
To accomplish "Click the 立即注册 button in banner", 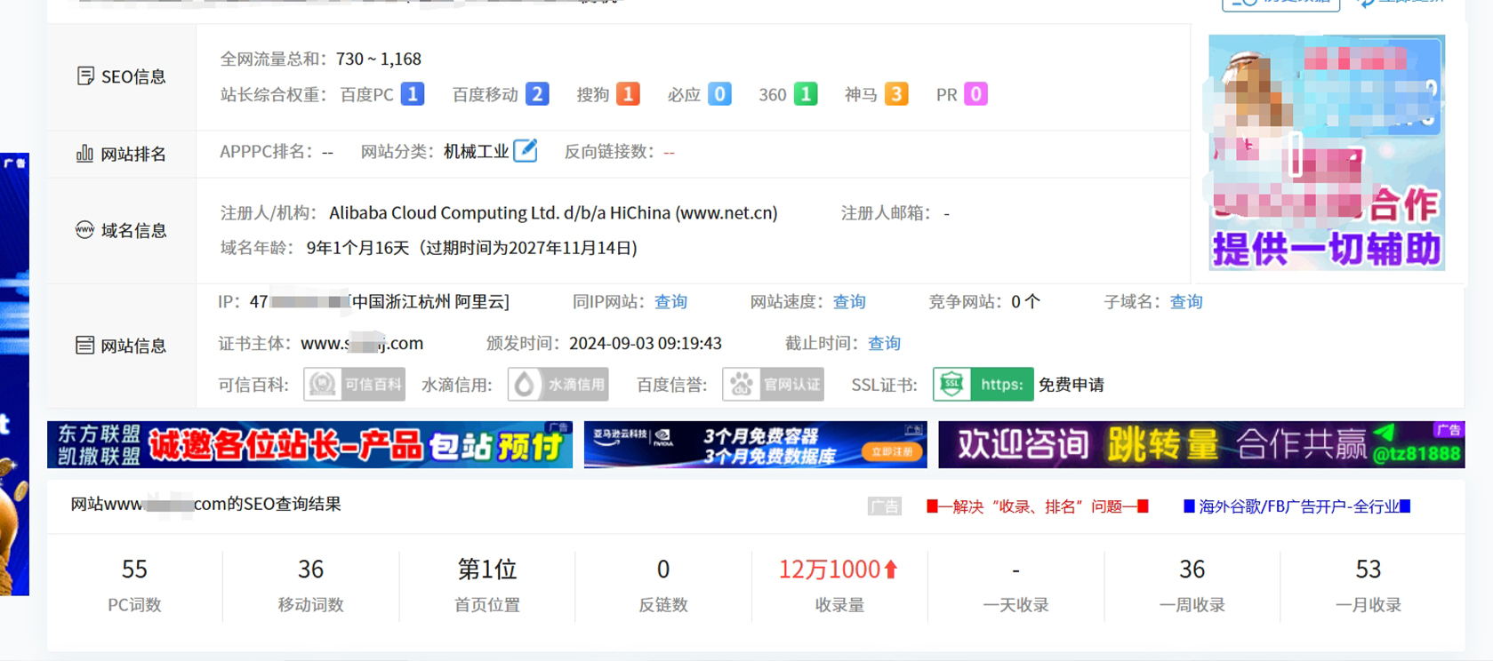I will click(892, 451).
